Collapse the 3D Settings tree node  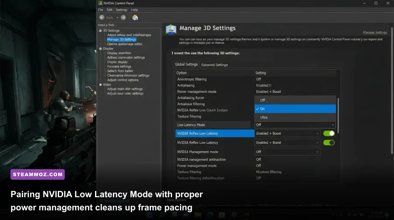click(x=101, y=31)
